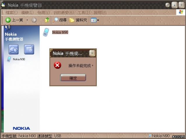Click the Nokia N90 label in status bar right

click(x=161, y=136)
